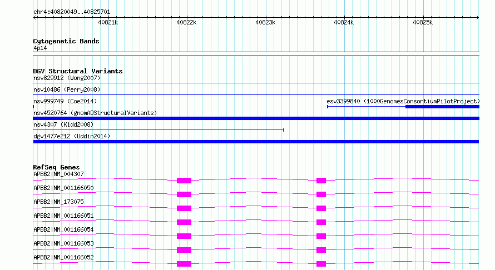The height and width of the screenshot is (270, 495).
Task: Click the wider exon block of NM_001166053
Action: click(x=184, y=250)
